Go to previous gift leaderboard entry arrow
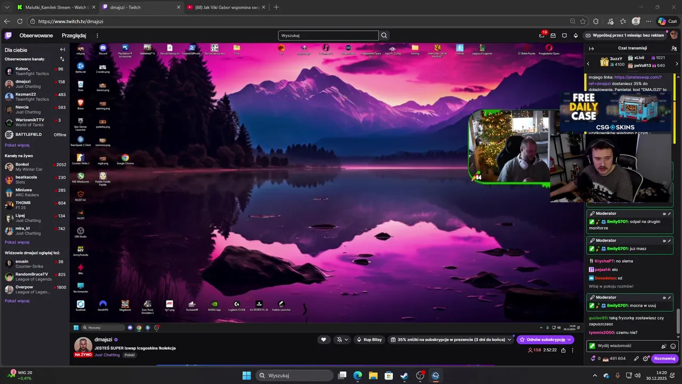Screen dimensions: 682x384 (588, 63)
